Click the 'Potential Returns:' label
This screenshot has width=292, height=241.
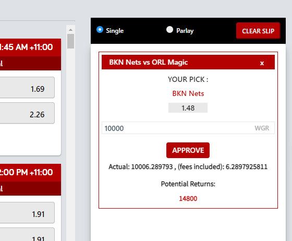pyautogui.click(x=188, y=184)
